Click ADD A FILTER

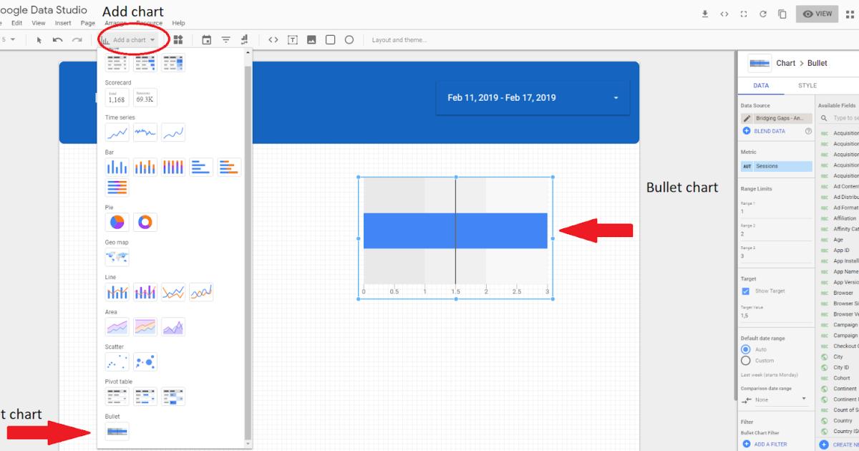(x=765, y=445)
